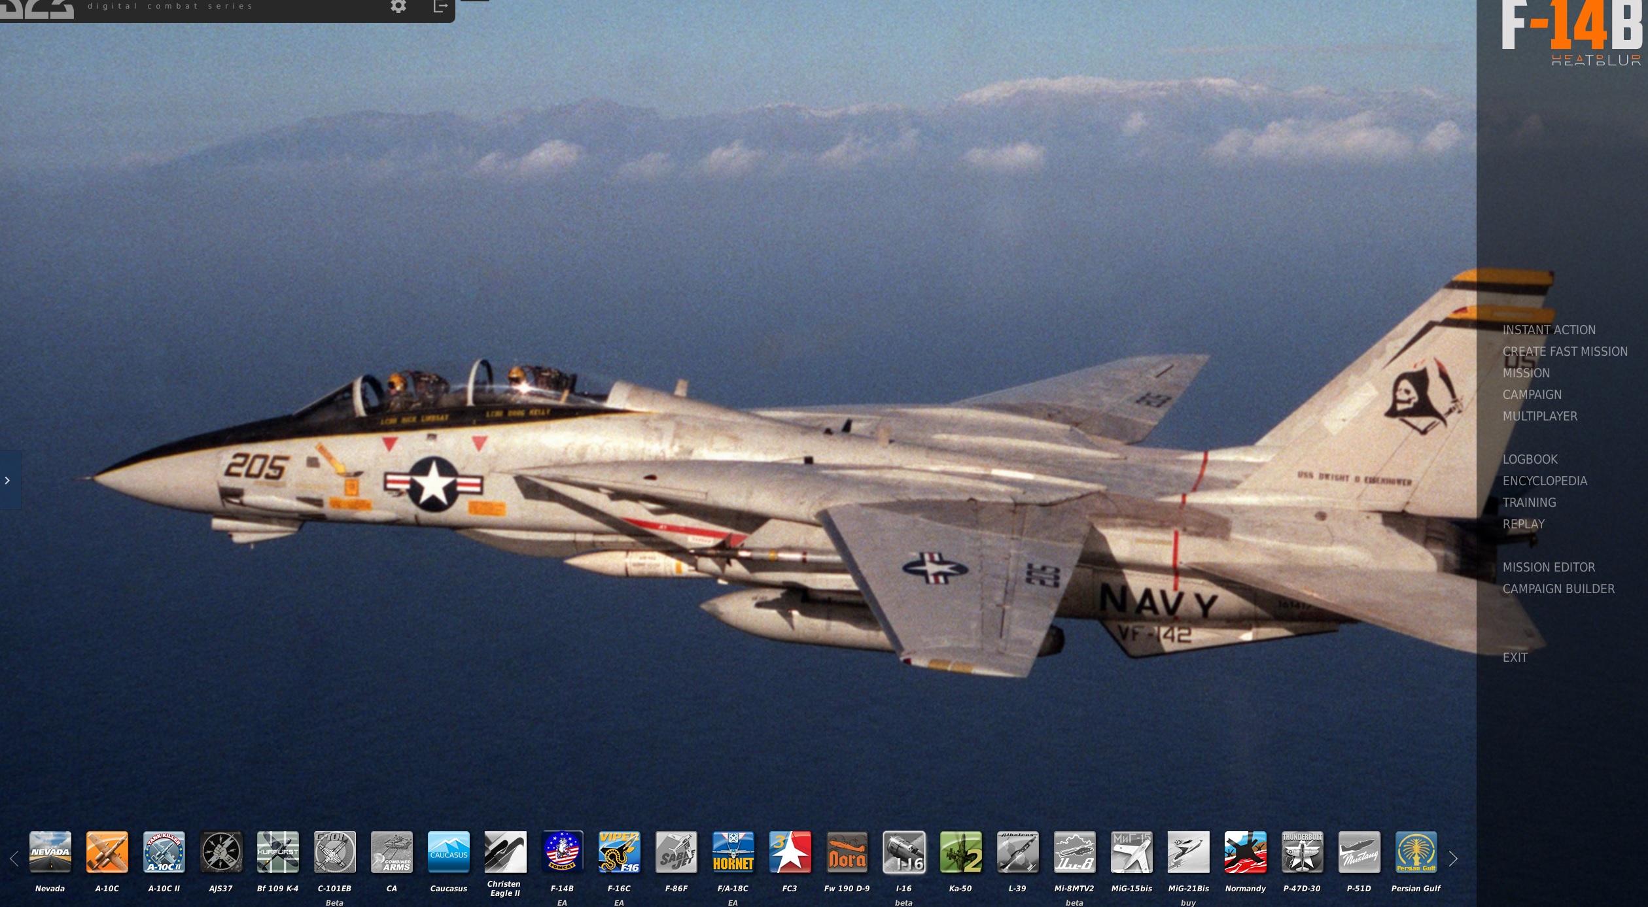Click the MiG-21Bis buy module thumbnail
The image size is (1648, 907).
tap(1188, 851)
